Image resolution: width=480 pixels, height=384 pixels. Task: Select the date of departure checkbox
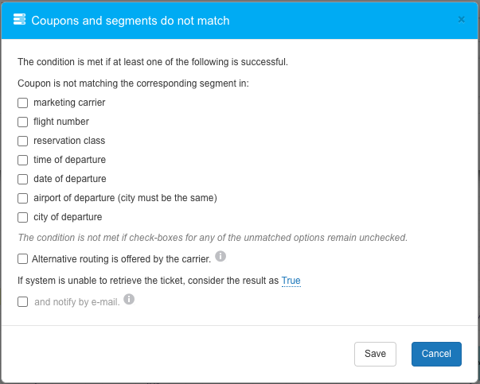pos(23,179)
